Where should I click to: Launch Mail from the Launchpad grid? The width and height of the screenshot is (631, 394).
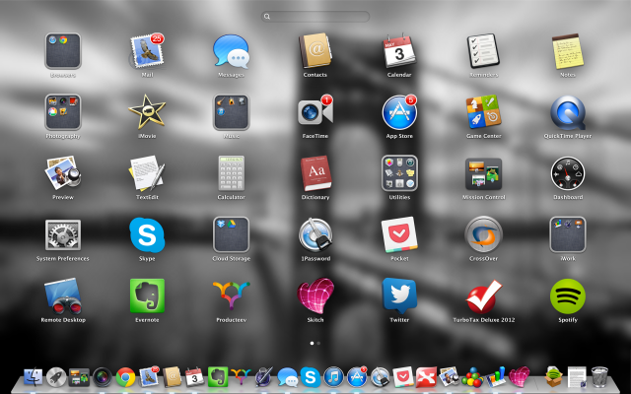pos(147,51)
